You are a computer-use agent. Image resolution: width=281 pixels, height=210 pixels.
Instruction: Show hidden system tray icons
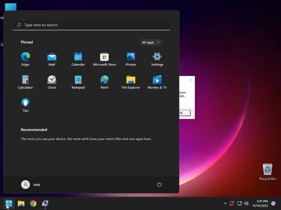click(x=225, y=203)
